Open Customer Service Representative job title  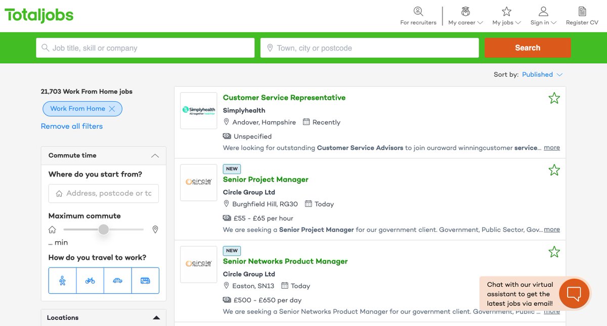pyautogui.click(x=284, y=97)
